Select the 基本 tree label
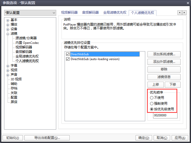Screen dimensions: 191x143 click(x=14, y=20)
